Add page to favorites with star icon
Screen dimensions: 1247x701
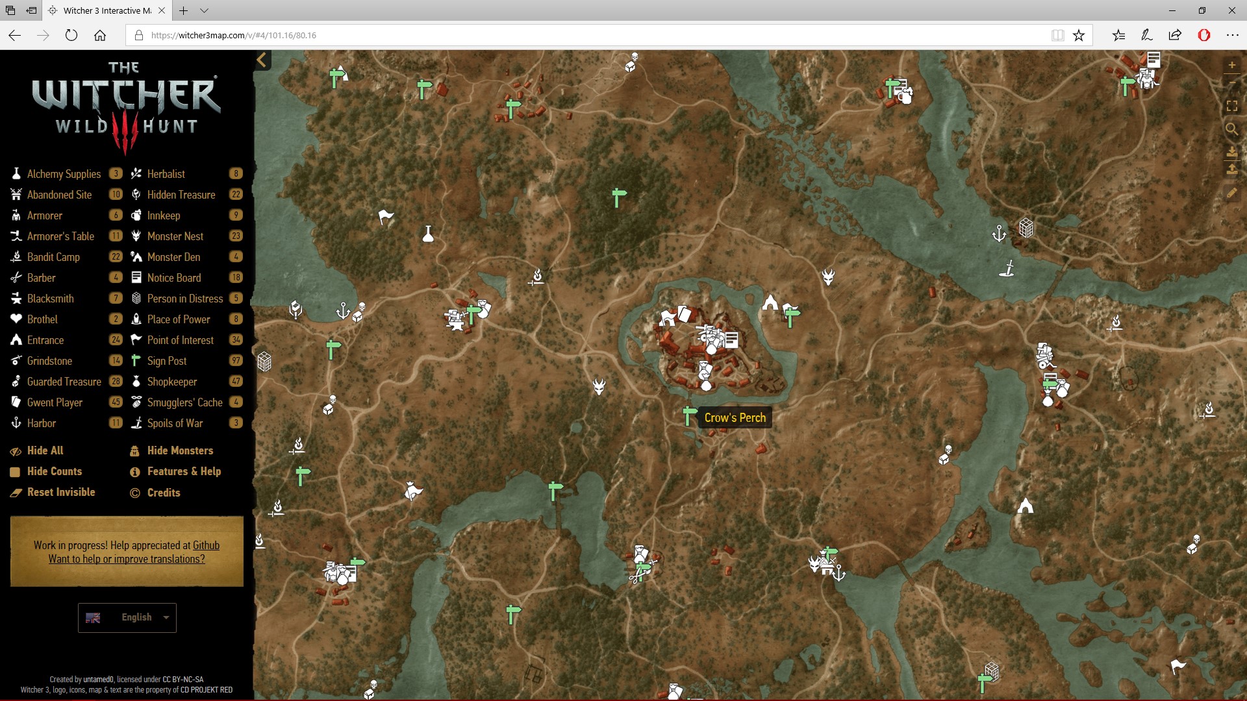(1079, 35)
